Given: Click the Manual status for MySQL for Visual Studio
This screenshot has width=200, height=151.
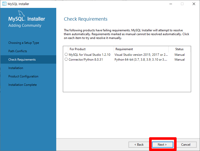Looking at the screenshot, I should tap(180, 55).
